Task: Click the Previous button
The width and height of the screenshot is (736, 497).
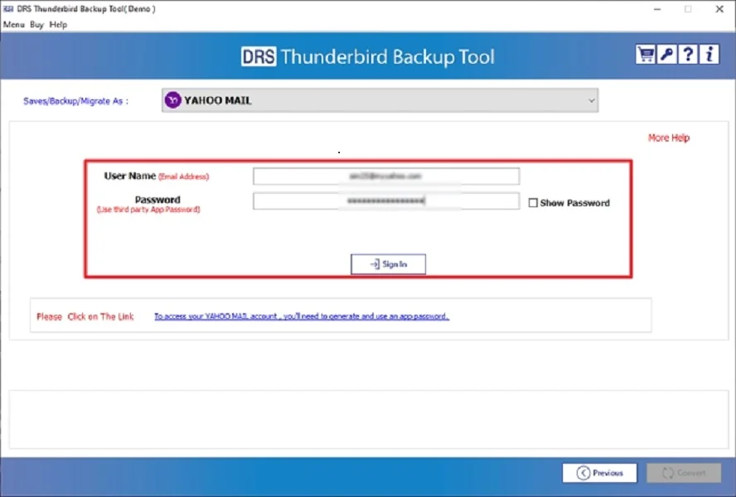Action: click(599, 472)
